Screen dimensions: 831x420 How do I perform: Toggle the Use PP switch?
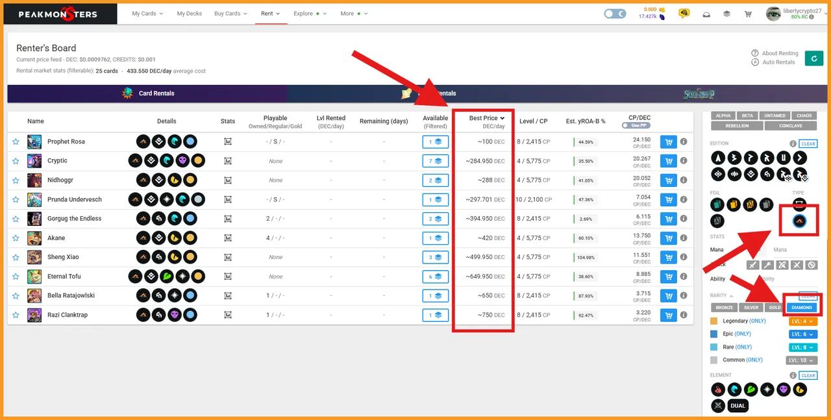tap(636, 125)
